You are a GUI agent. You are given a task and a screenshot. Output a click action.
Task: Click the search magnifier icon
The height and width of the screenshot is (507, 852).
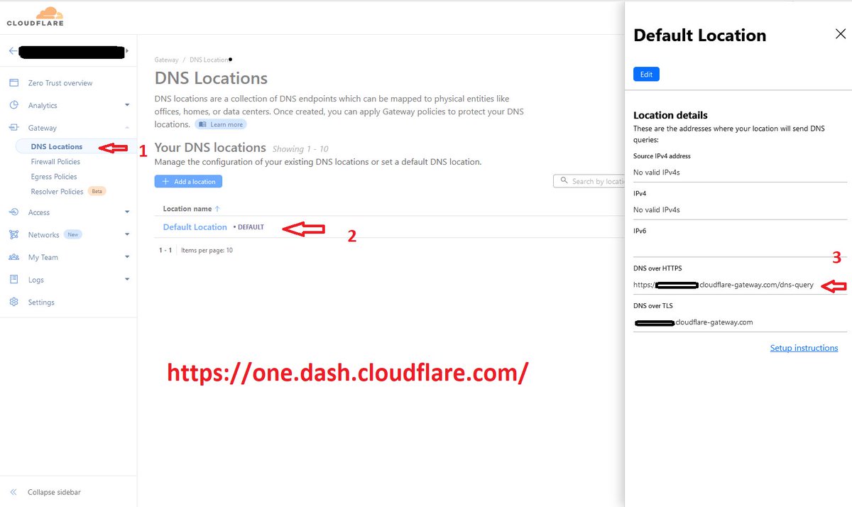564,181
